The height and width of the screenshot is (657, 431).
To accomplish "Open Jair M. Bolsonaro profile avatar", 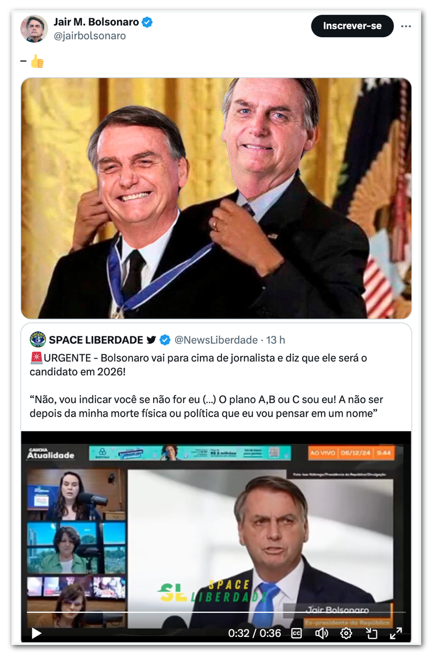I will [x=34, y=28].
